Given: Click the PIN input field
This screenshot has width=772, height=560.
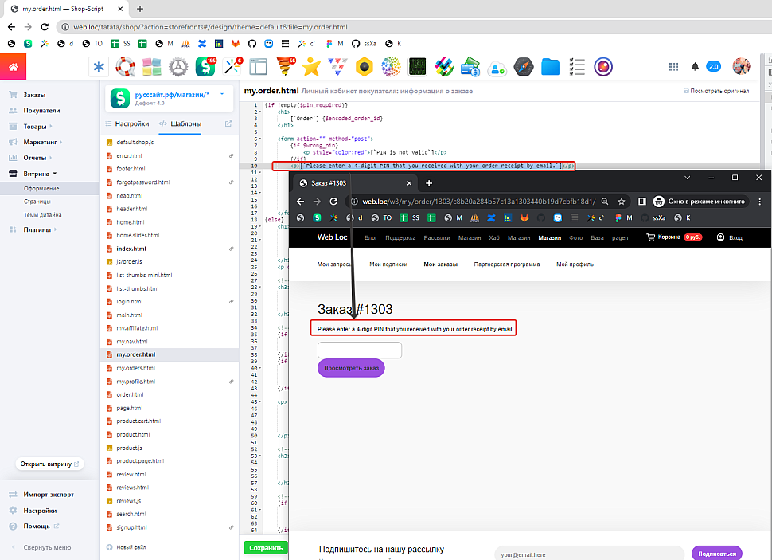Looking at the screenshot, I should point(359,350).
